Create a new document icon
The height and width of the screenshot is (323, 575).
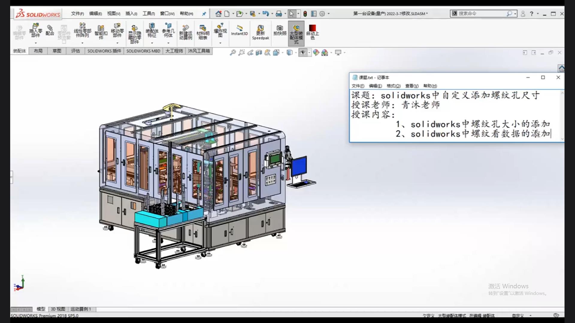click(x=227, y=14)
